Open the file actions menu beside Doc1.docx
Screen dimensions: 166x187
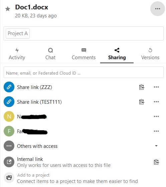[x=158, y=9]
